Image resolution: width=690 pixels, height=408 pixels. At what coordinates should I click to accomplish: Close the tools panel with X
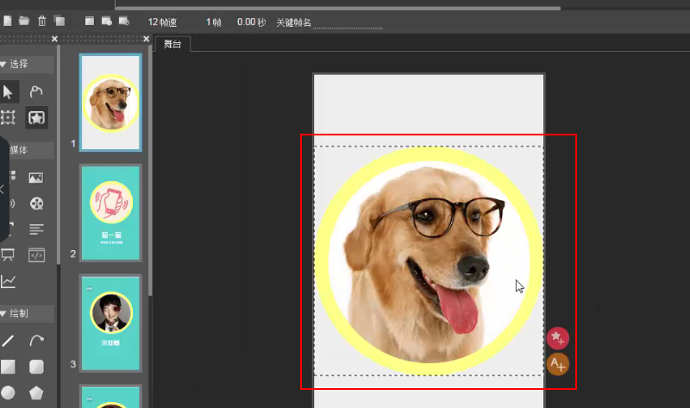point(54,39)
